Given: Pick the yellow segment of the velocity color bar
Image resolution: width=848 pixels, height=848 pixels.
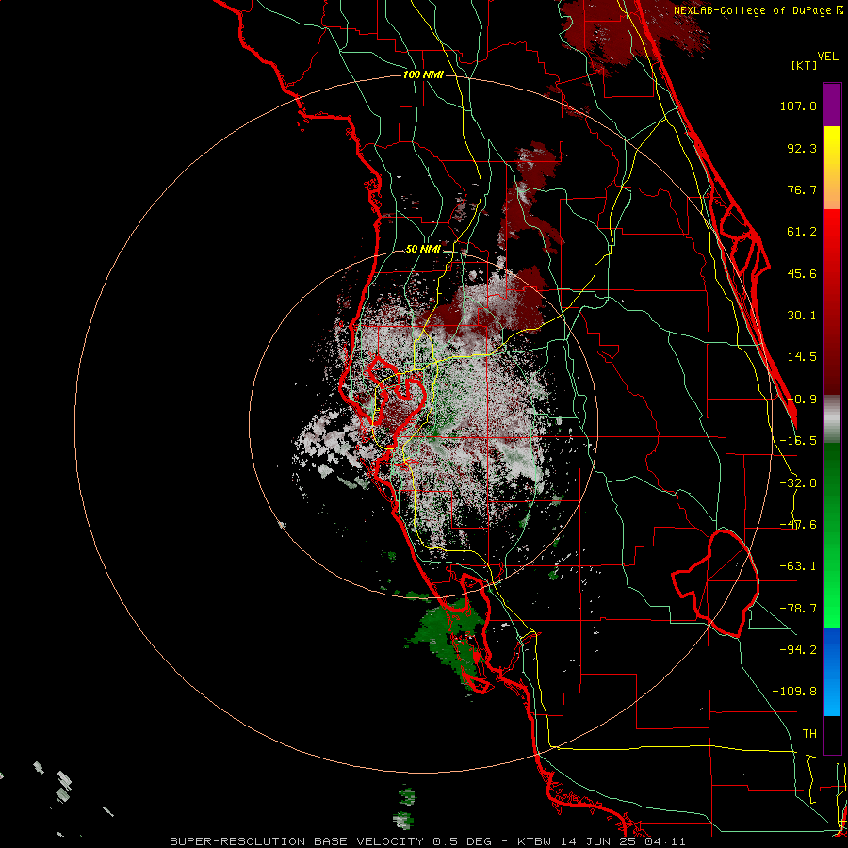Looking at the screenshot, I should [832, 168].
